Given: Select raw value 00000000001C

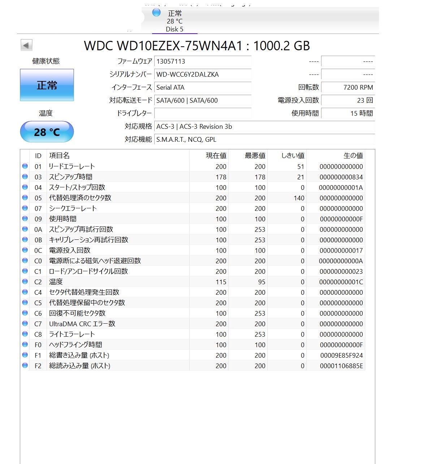Looking at the screenshot, I should click(x=341, y=282).
